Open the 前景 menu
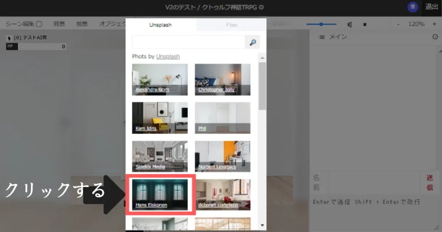Screen dimensions: 442x232 click(x=82, y=24)
